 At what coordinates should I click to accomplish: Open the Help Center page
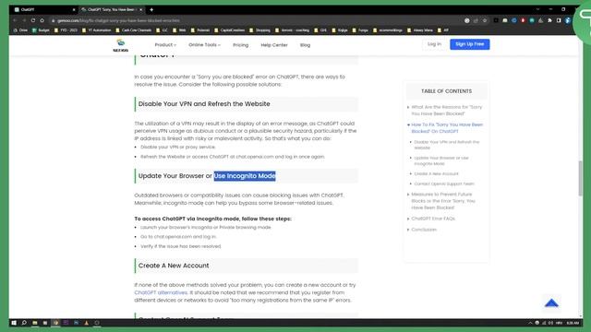coord(274,45)
